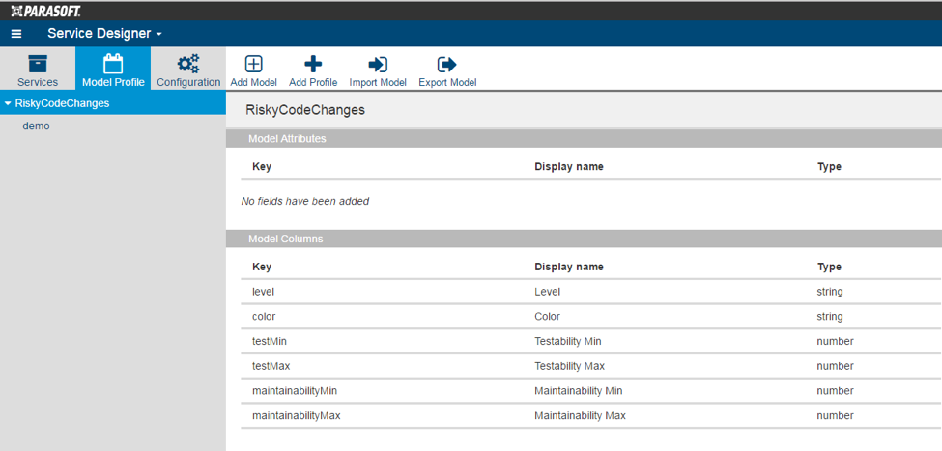Switch to the Configuration tab label
This screenshot has height=451, width=942.
coord(188,82)
